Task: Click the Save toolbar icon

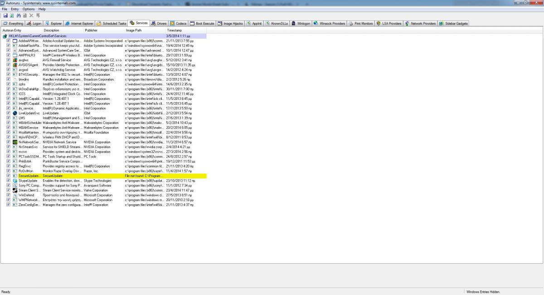Action: click(x=5, y=15)
